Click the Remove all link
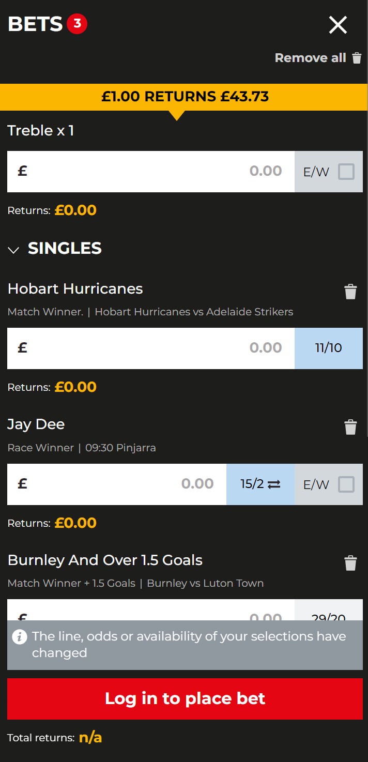368x762 pixels. [311, 58]
